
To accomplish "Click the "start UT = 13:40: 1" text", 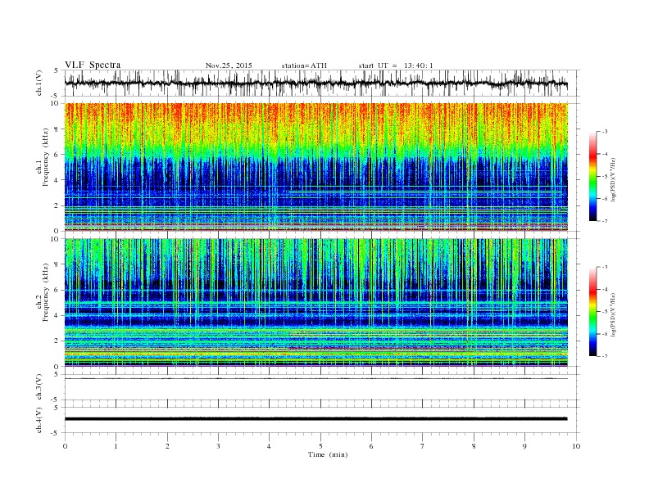I will point(396,65).
